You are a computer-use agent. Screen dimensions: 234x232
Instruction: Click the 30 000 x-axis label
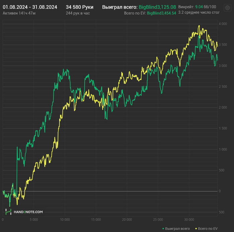tap(189, 220)
